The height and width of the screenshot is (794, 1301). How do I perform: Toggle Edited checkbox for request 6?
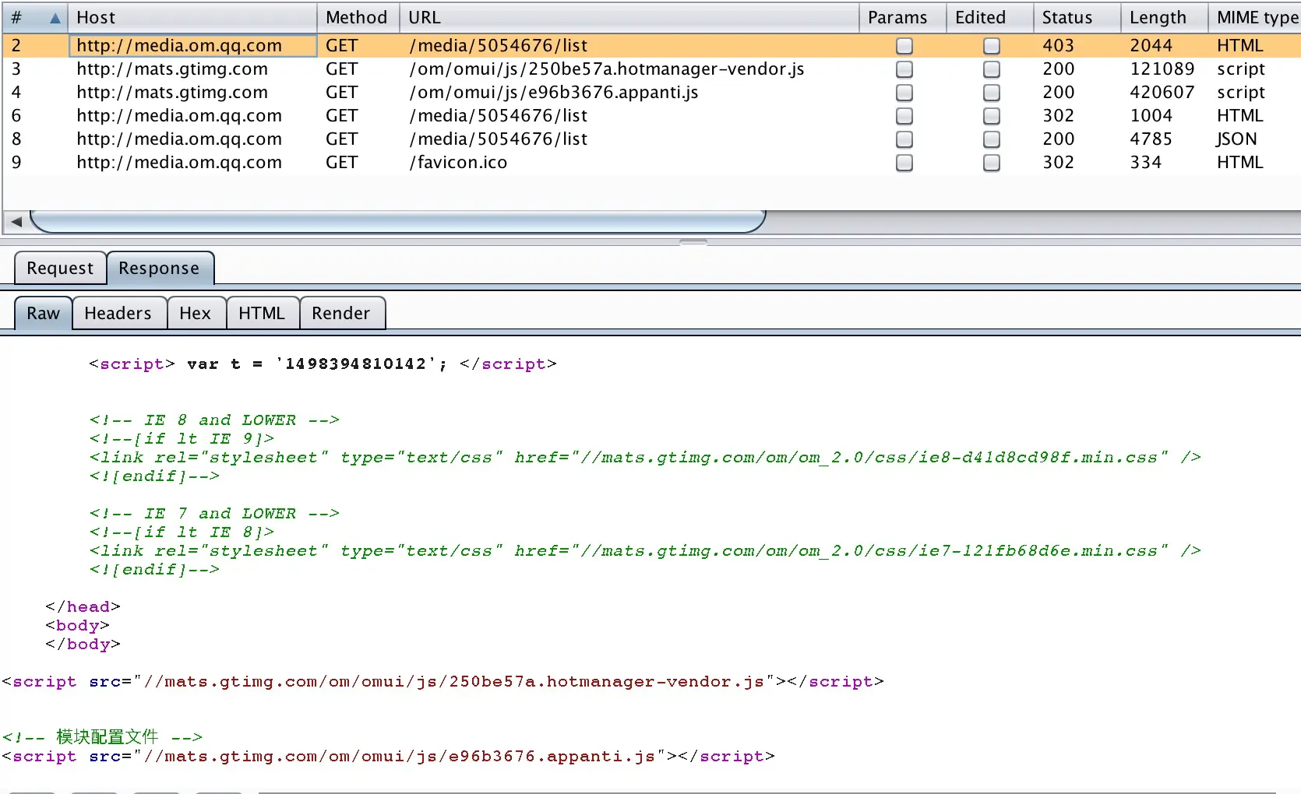[991, 116]
